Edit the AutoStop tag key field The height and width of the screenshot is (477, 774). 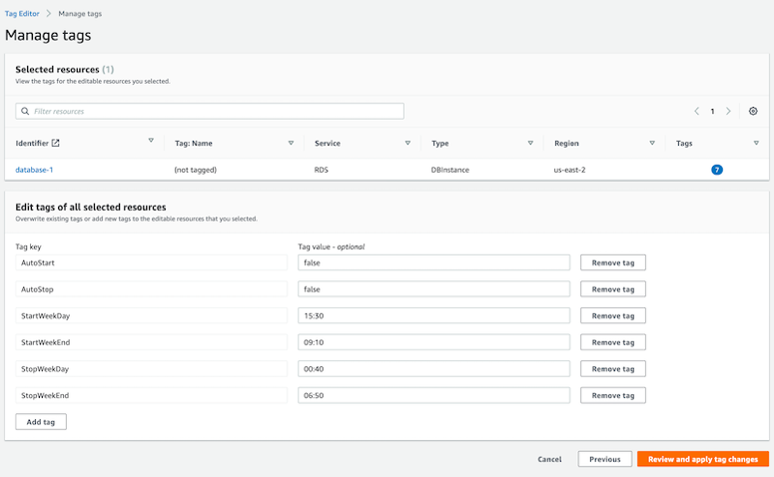tap(151, 289)
